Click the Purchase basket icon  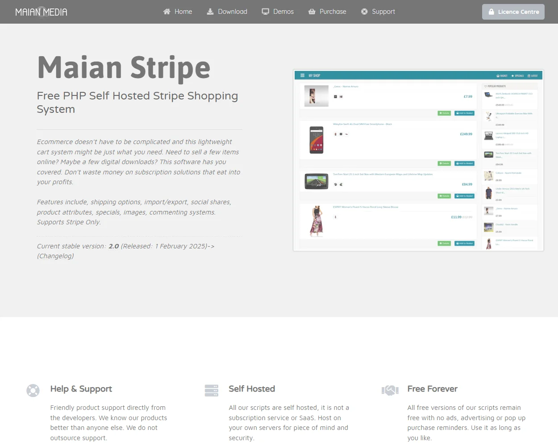(x=312, y=12)
